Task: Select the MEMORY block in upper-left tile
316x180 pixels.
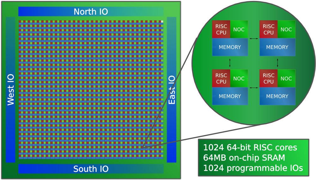Action: point(230,47)
